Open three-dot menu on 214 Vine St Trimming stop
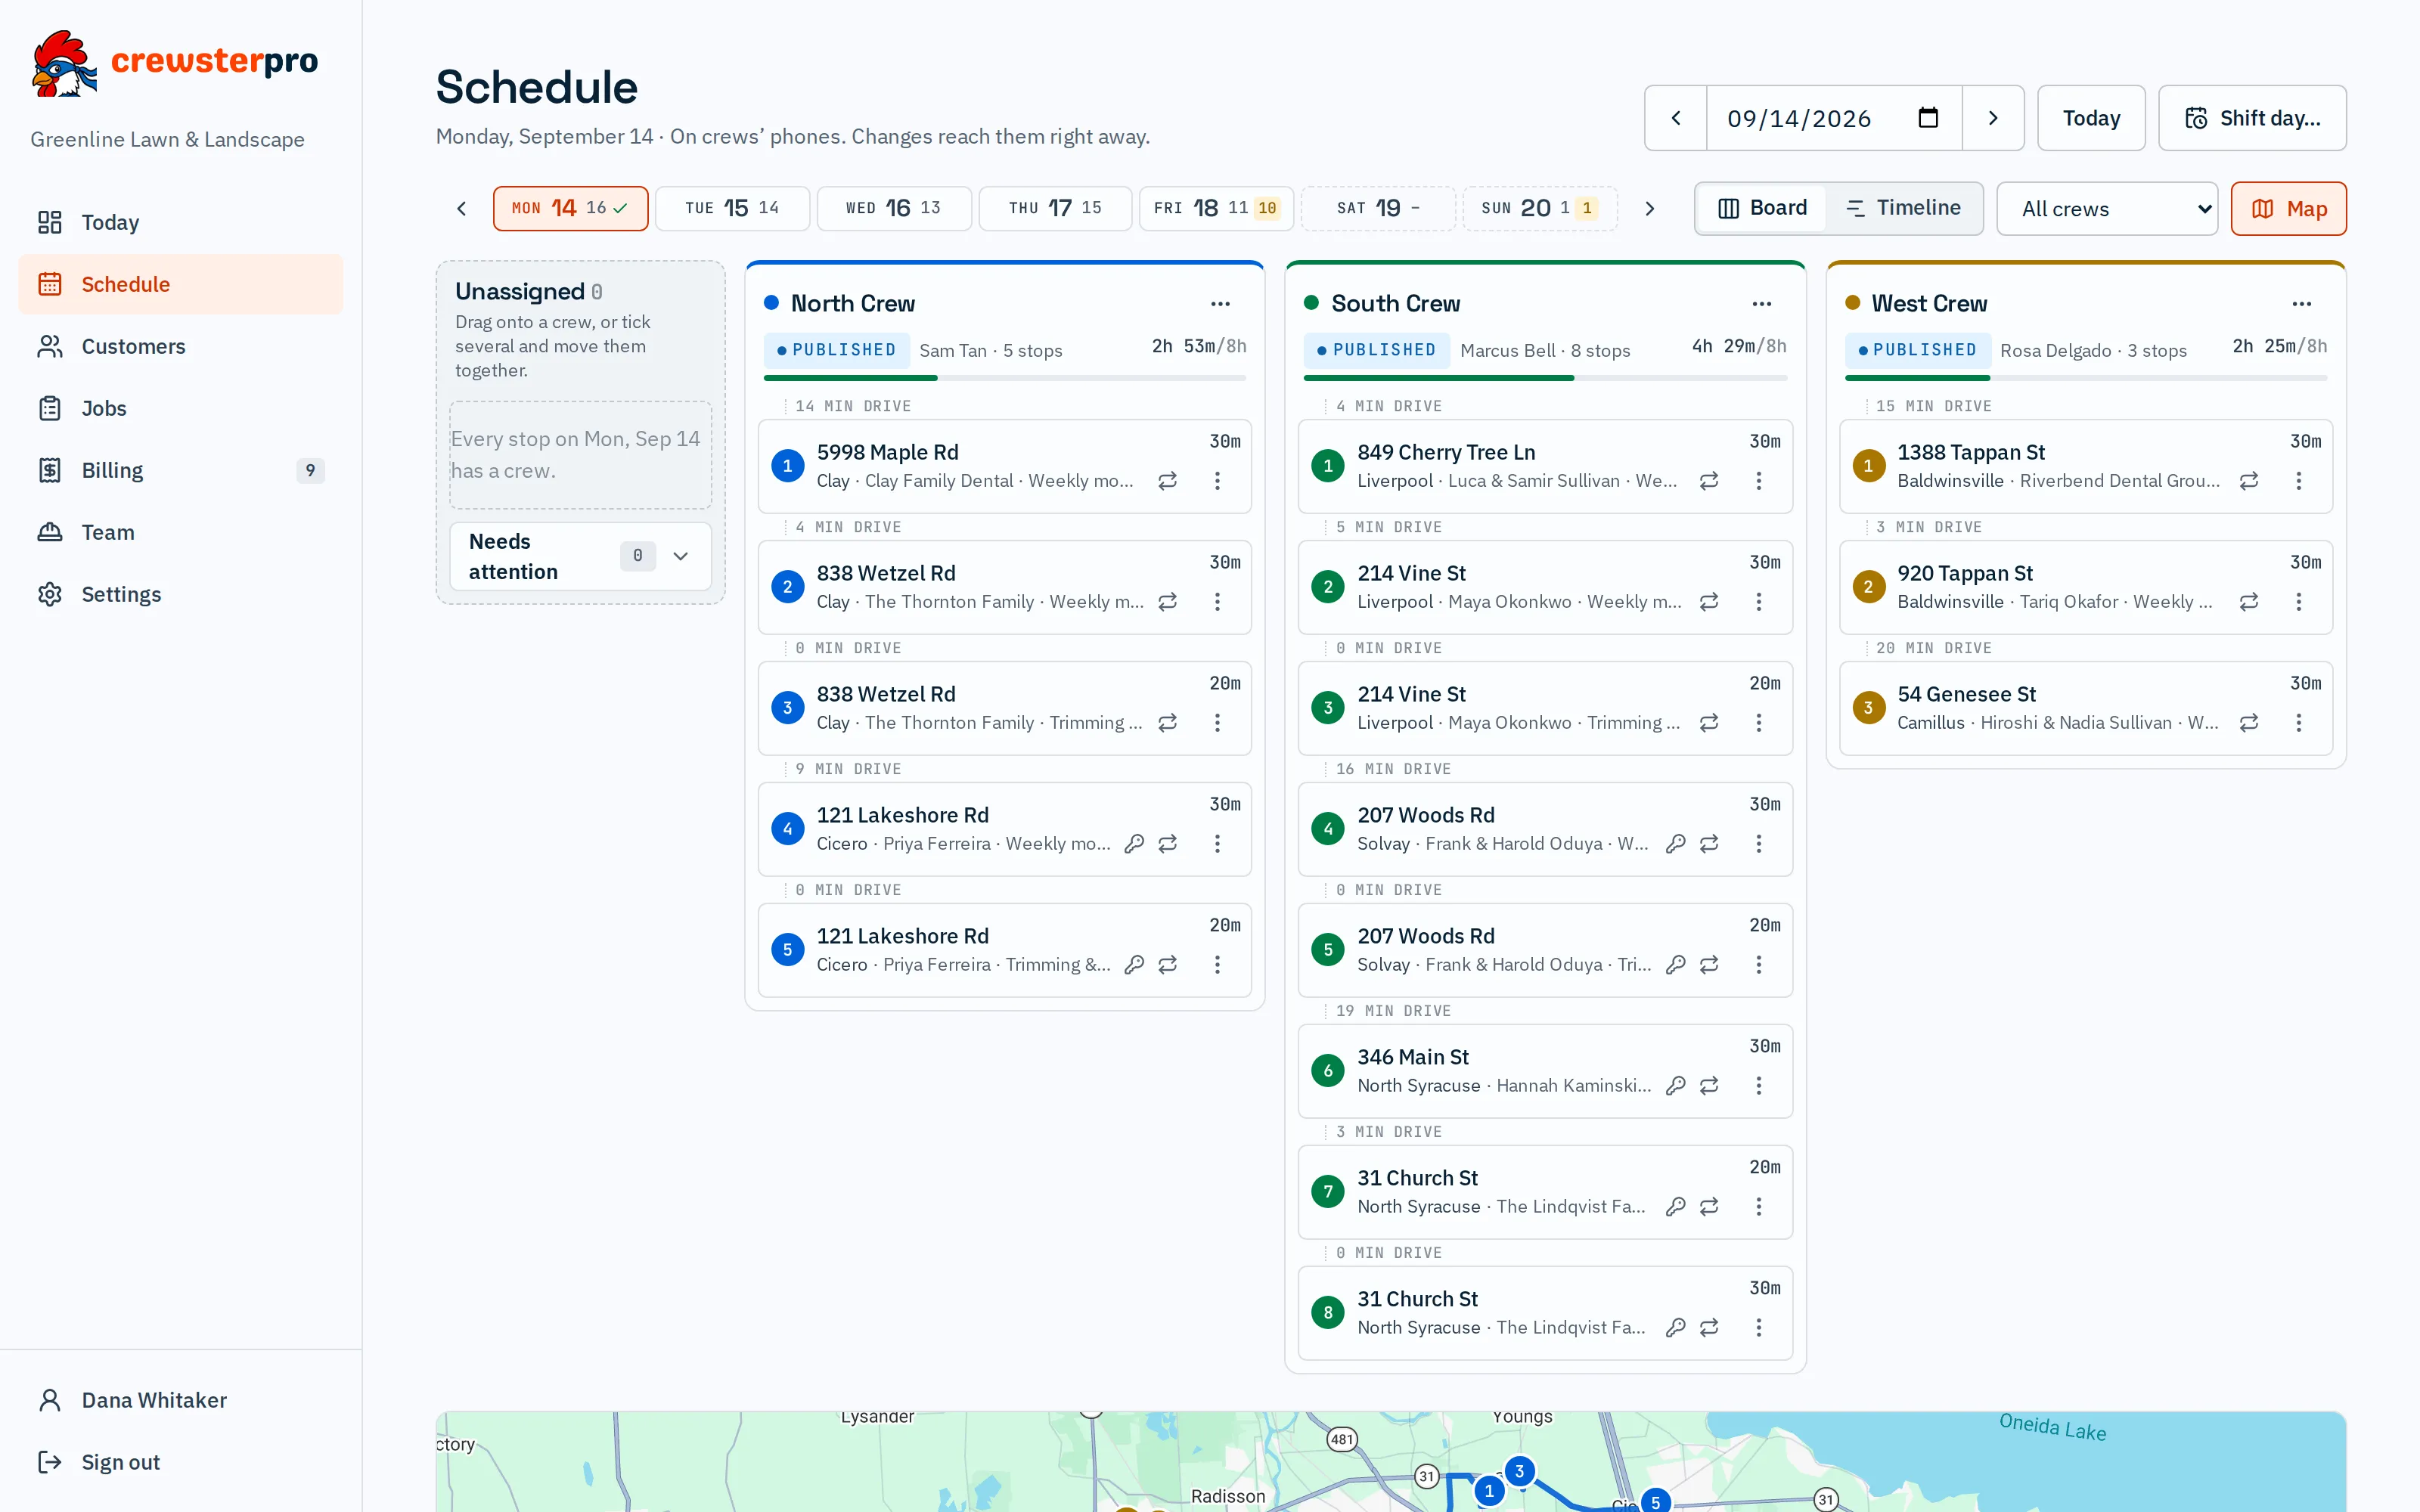The image size is (2420, 1512). coord(1759,723)
